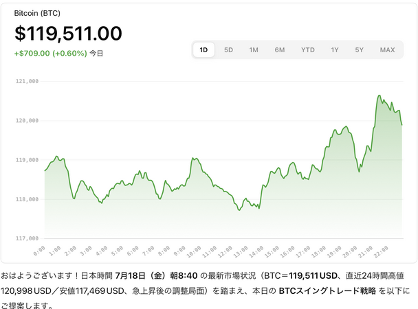Viewport: 418px width, 309px height.
Task: Click the 121,000 y-axis label
Action: click(x=27, y=81)
